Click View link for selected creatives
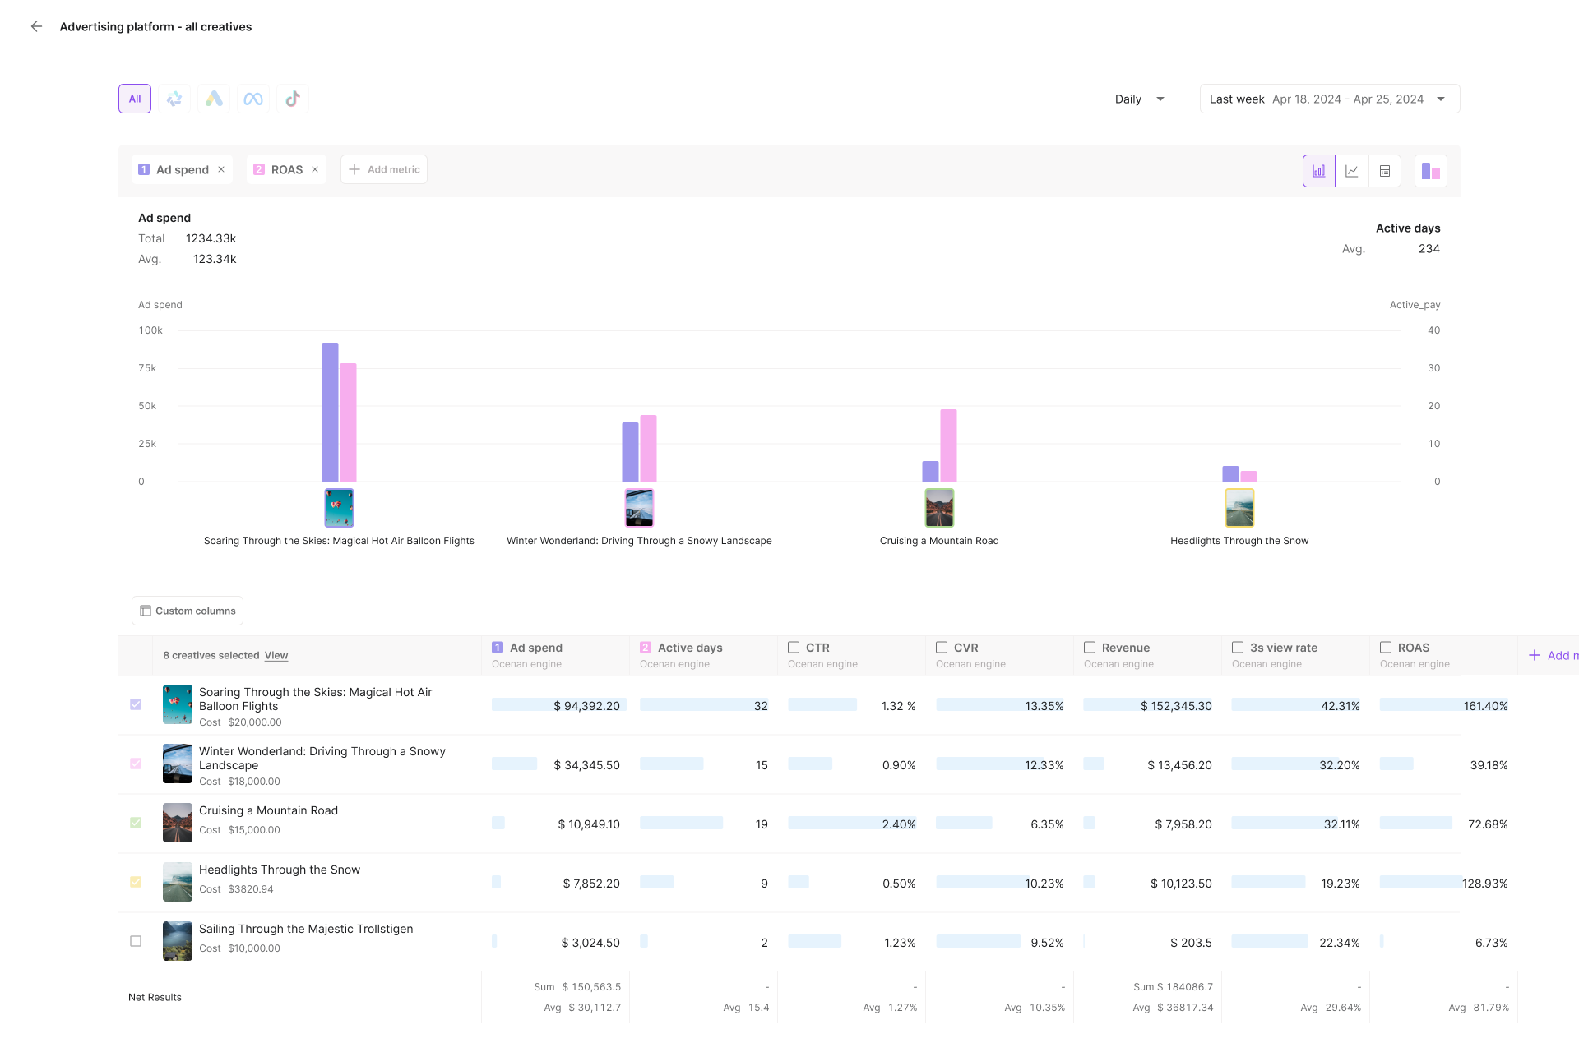Screen dimensions: 1579x1052 tap(276, 655)
